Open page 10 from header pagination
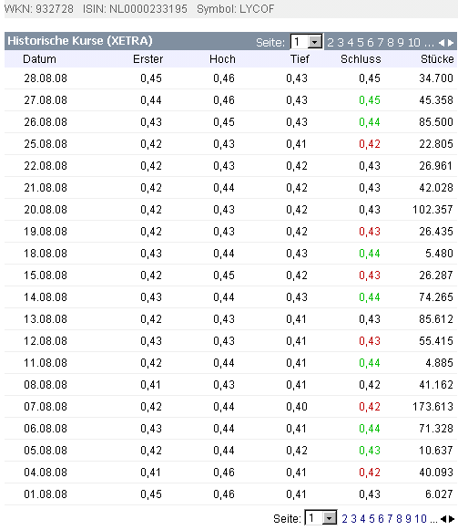458x530 pixels. [413, 43]
